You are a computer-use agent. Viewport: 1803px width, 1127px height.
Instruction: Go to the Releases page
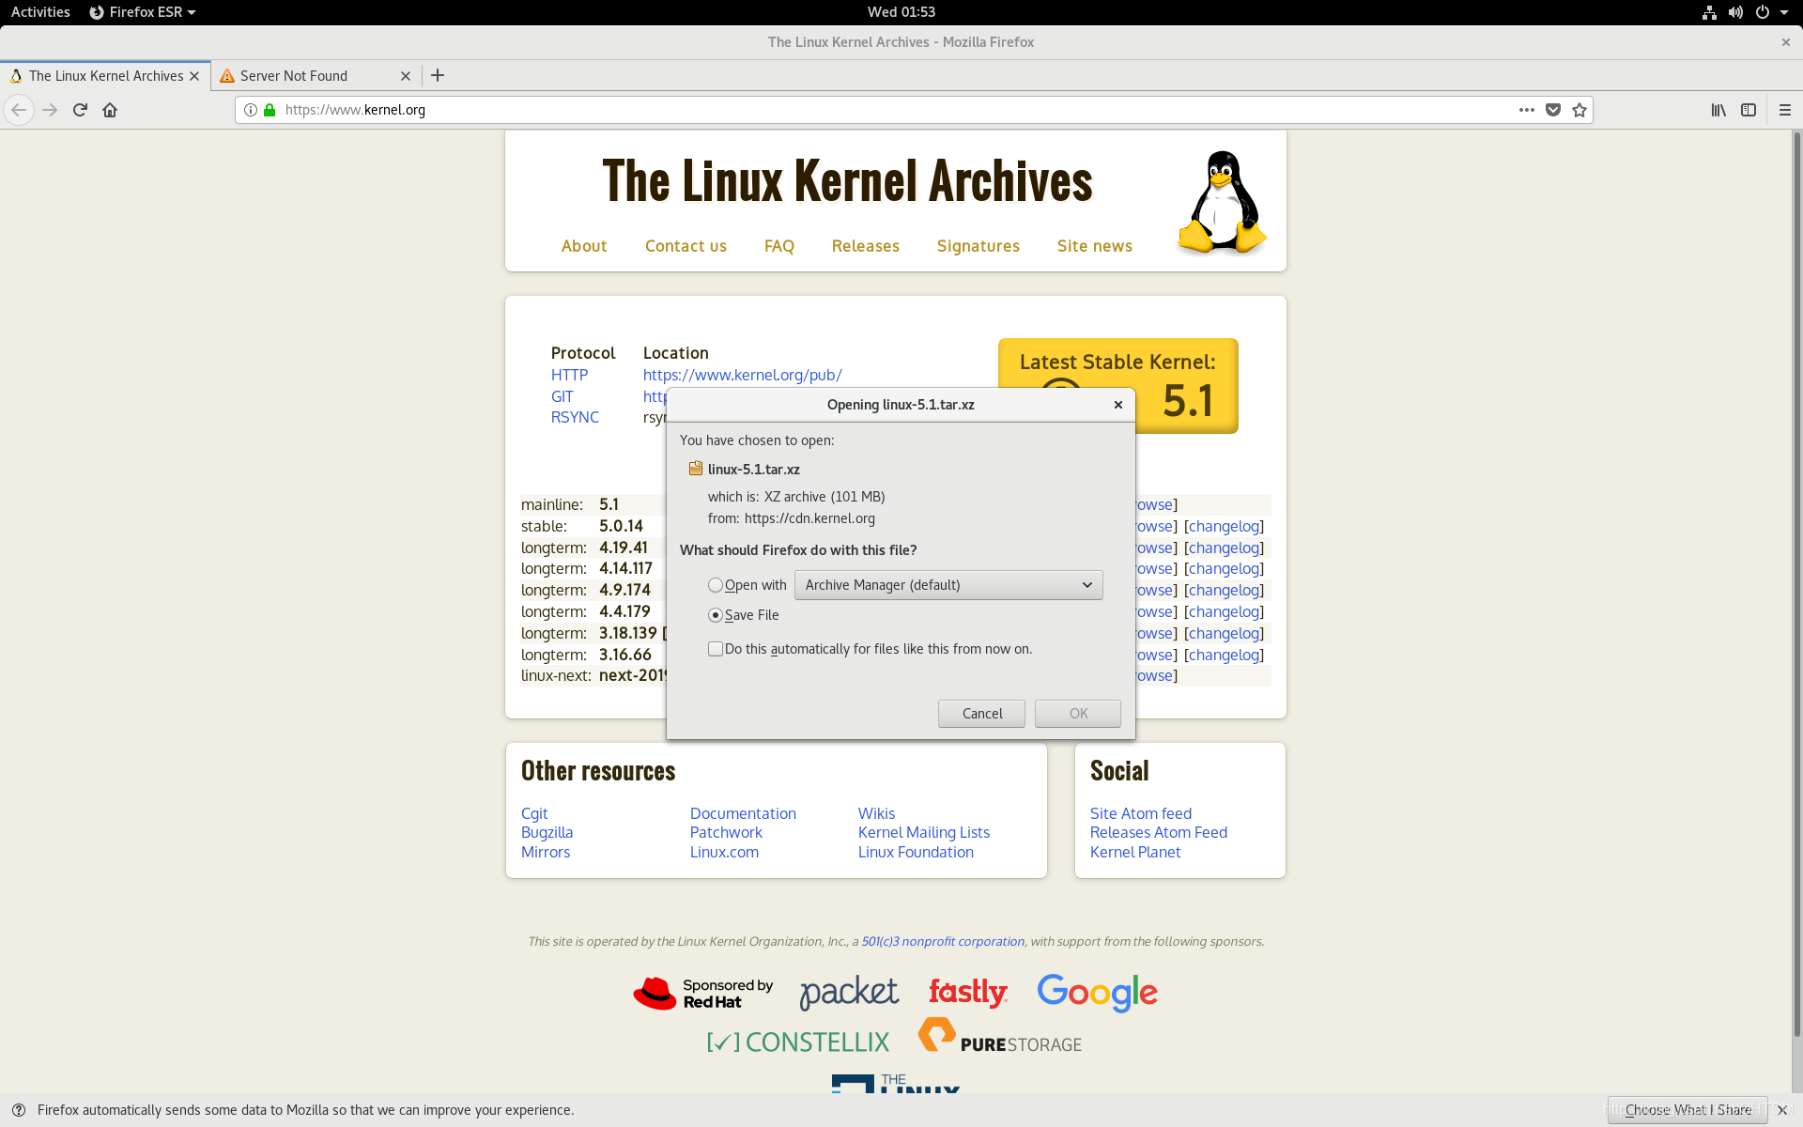coord(866,246)
